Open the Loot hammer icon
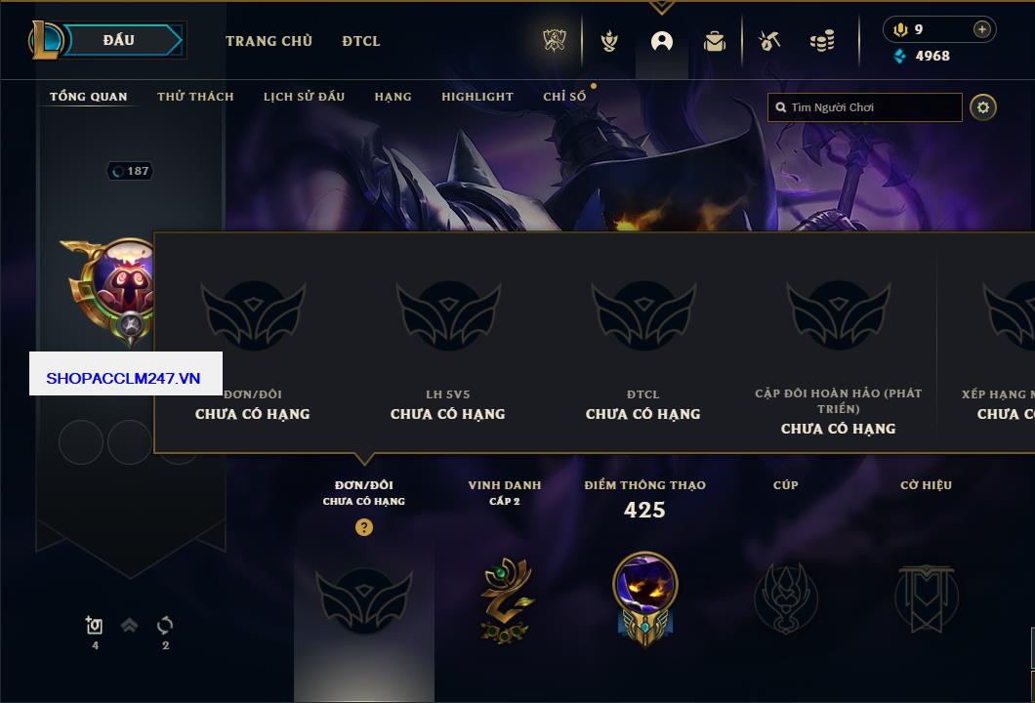Screen dimensions: 1035x703 tap(769, 42)
